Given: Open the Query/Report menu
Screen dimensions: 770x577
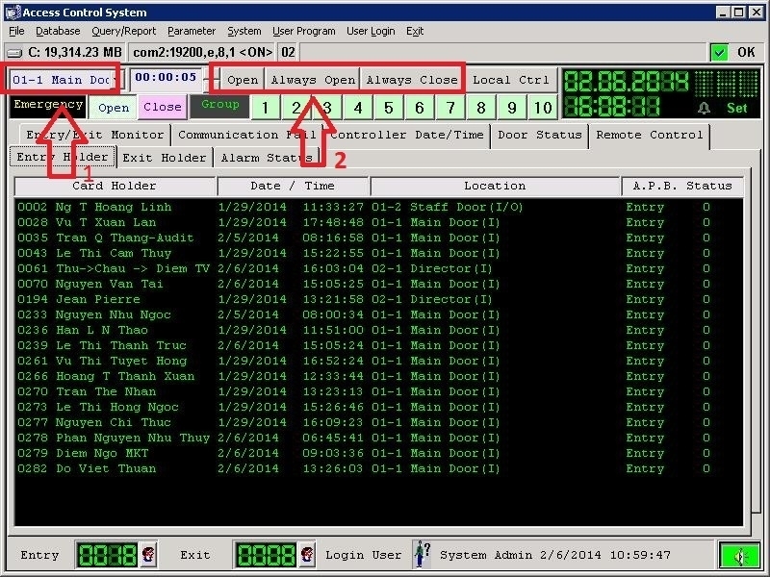Looking at the screenshot, I should pos(123,31).
